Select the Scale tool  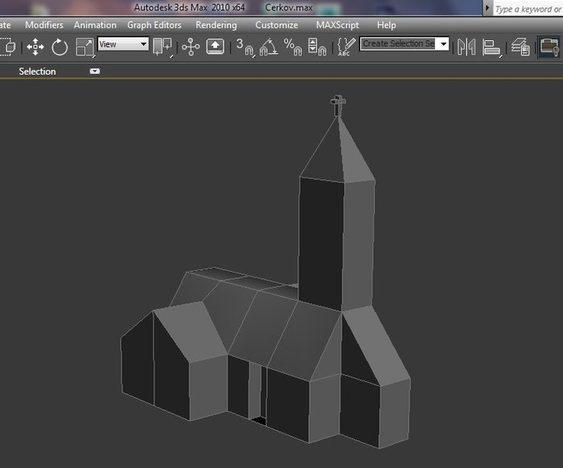(84, 47)
